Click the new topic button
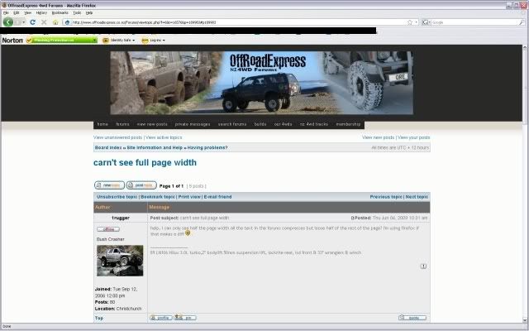Viewport: 529px width, 331px height. pos(109,185)
